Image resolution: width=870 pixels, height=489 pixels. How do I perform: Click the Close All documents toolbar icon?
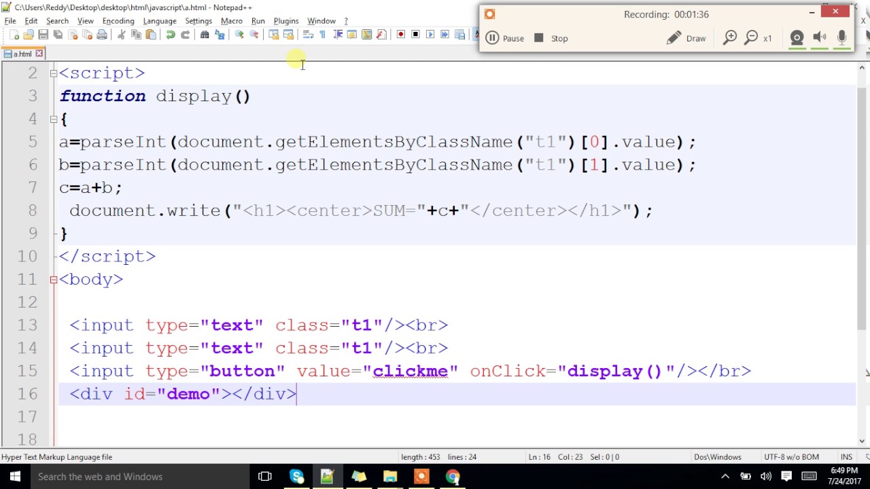(87, 35)
